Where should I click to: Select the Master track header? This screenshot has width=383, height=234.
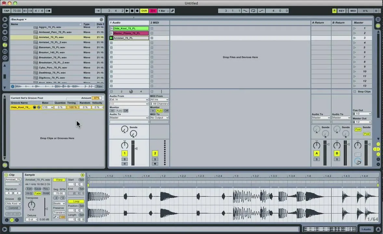click(x=362, y=22)
